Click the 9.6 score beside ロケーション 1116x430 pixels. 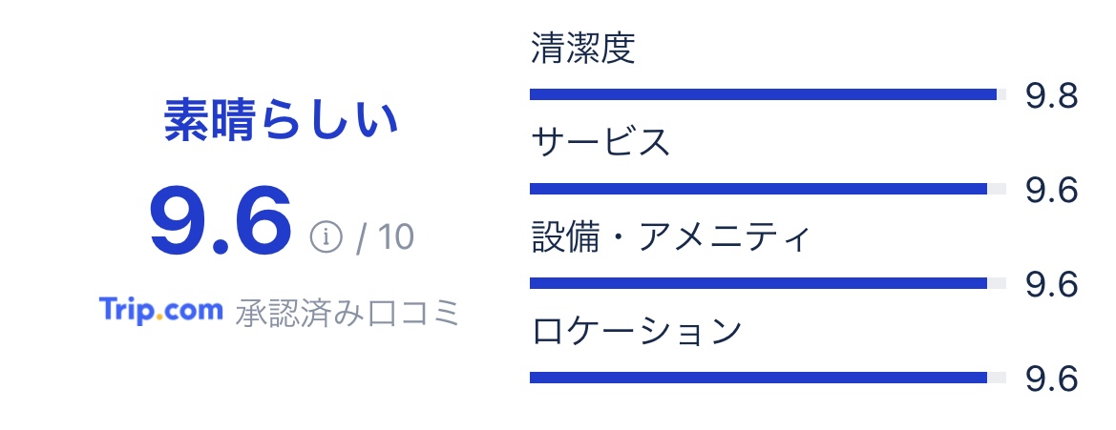[1051, 379]
